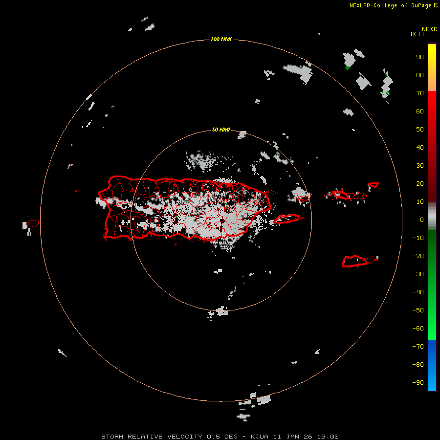Click the Storm Relative Velocity caption text
Image resolution: width=440 pixels, height=440 pixels.
tap(220, 437)
